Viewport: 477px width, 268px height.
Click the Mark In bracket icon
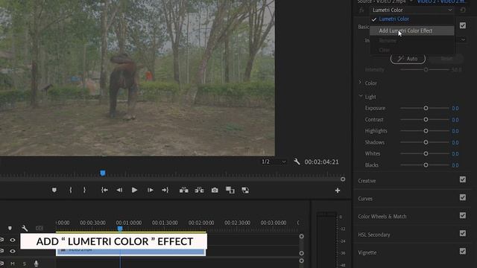pos(71,191)
